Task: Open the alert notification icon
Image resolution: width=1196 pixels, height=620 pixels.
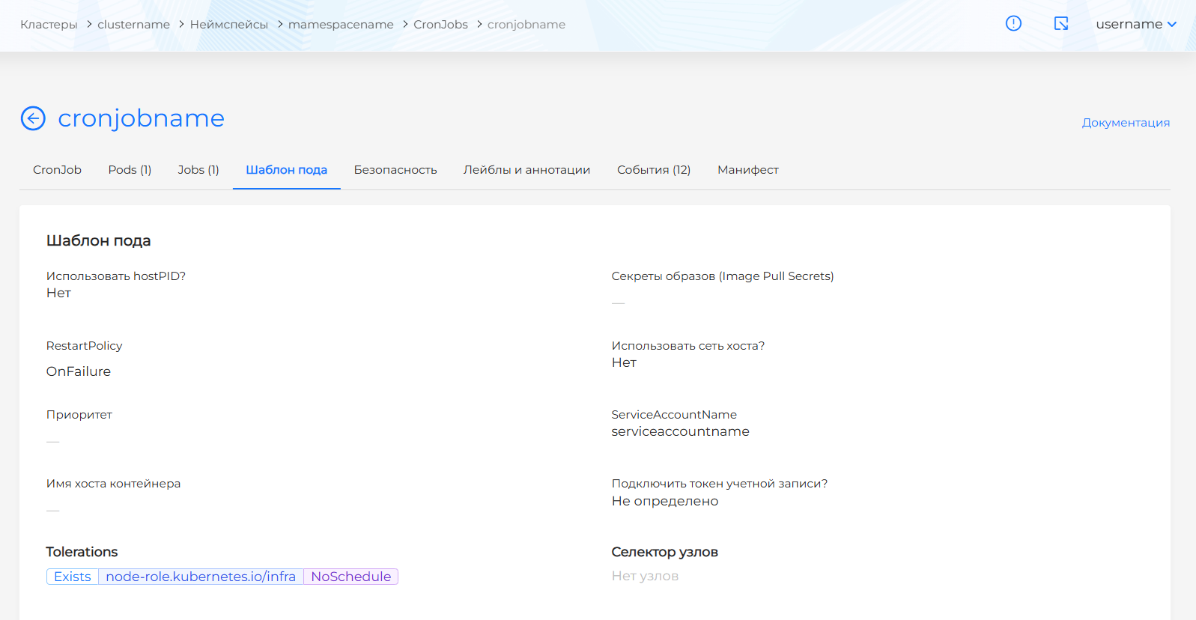Action: 1013,24
